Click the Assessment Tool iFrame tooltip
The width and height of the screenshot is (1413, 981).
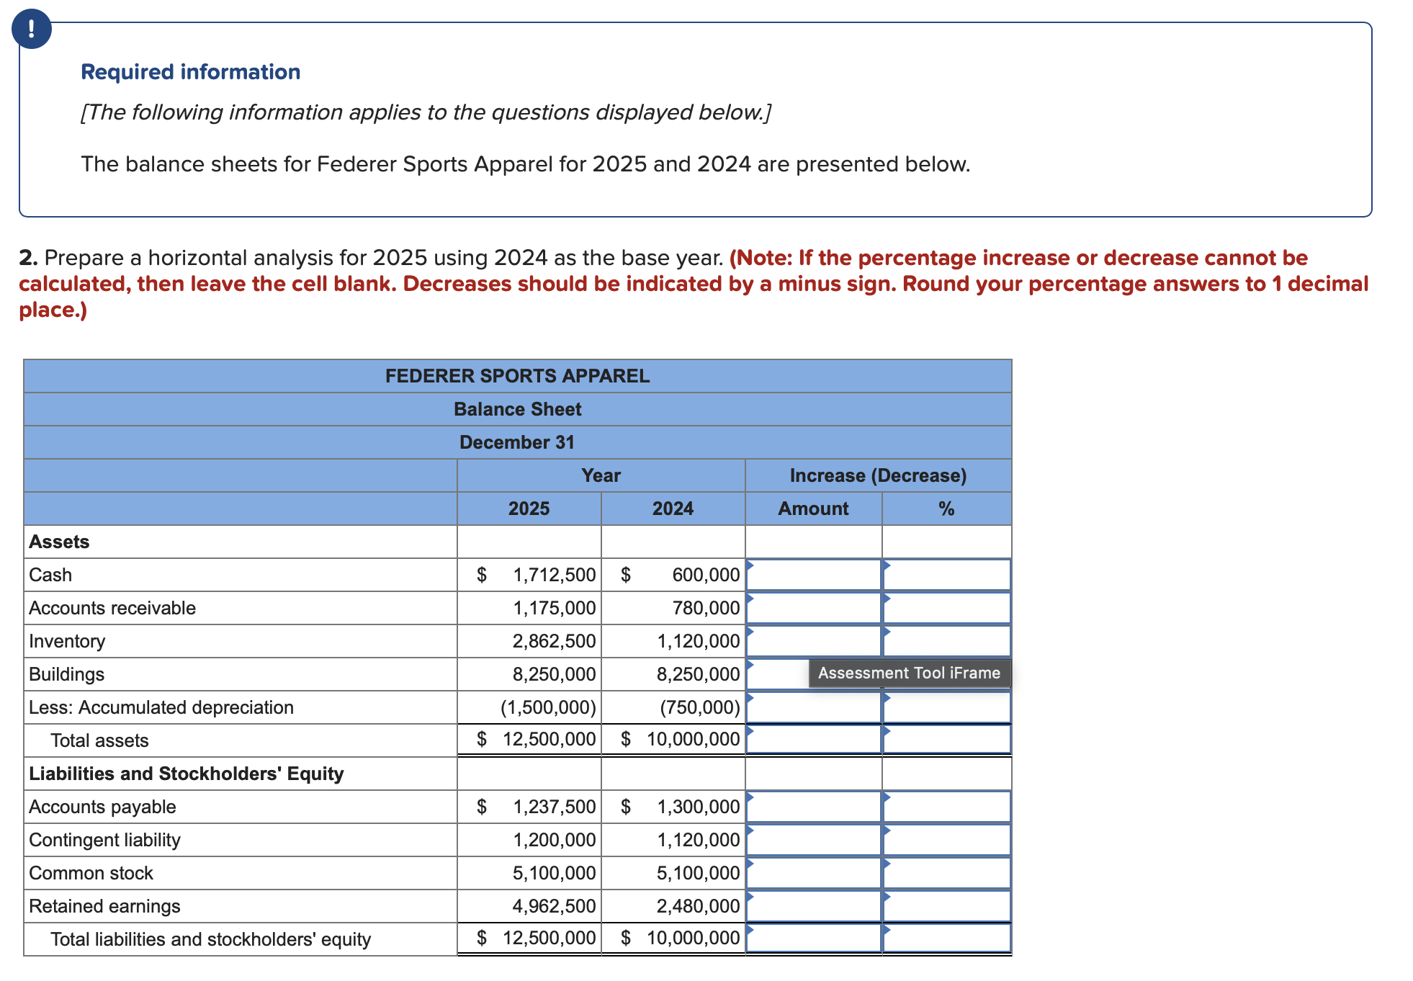point(909,673)
